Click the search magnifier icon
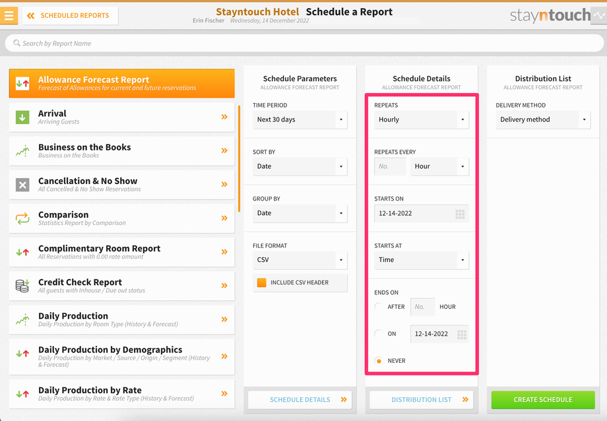This screenshot has height=421, width=607. 16,43
